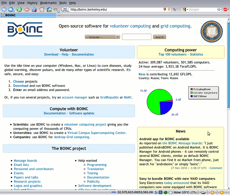The width and height of the screenshot is (230, 195).
Task: Open the History menu
Action: click(x=32, y=3)
